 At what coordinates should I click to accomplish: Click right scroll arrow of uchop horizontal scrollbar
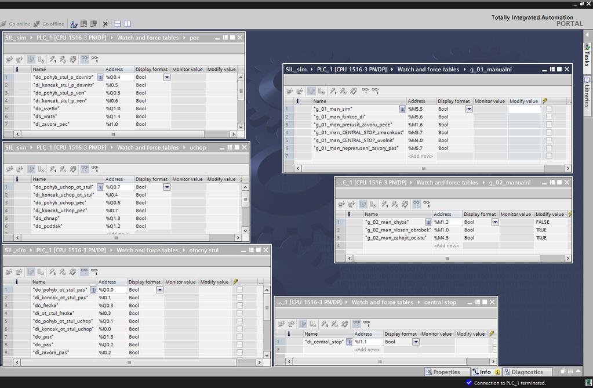(238, 238)
